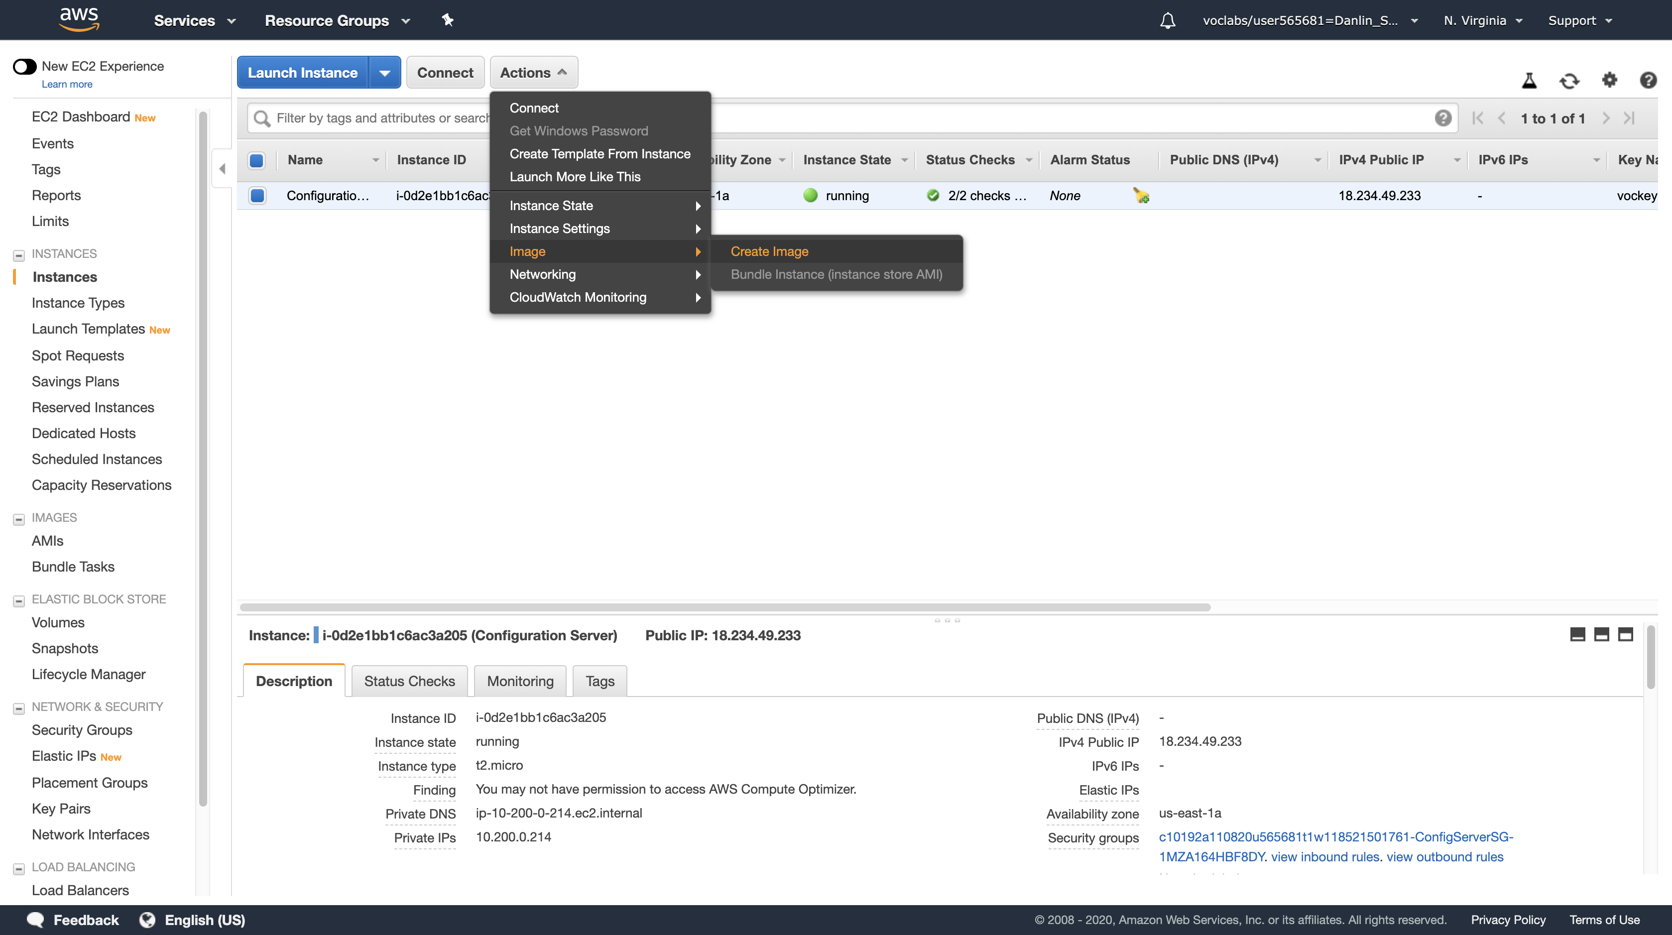Uncheck the Configuration Server row checkbox
This screenshot has height=935, width=1672.
pyautogui.click(x=258, y=195)
